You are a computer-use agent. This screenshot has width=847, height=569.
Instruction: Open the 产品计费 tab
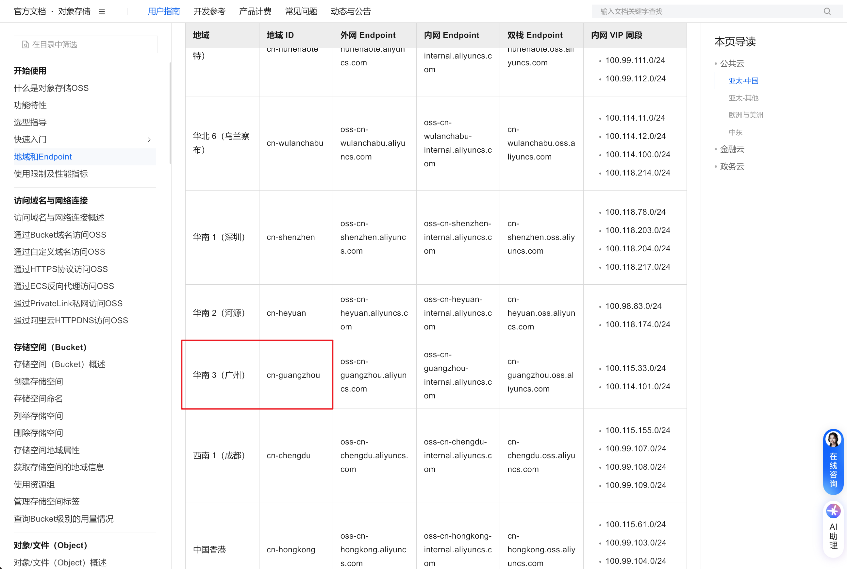(x=255, y=12)
